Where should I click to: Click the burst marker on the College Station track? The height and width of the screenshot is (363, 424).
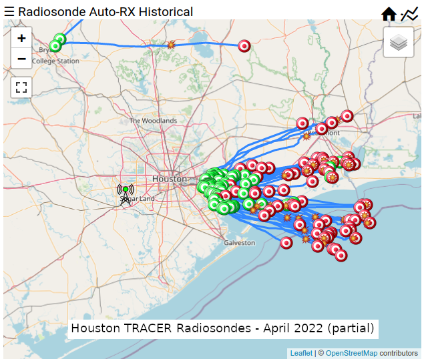click(171, 45)
